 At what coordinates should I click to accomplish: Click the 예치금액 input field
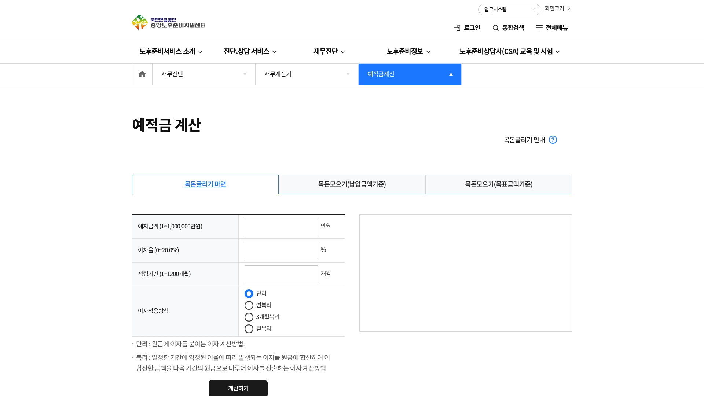[281, 227]
